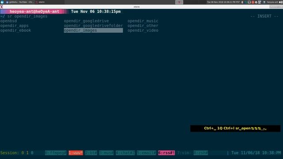Click the panel start menu icon at far left
Viewport: 283px width, 159px height.
[x=2, y=2]
